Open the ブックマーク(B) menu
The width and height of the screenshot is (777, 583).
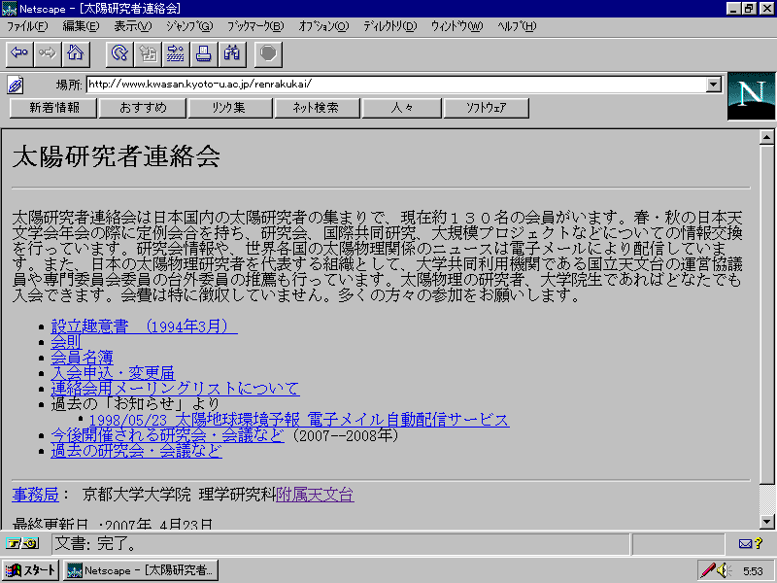[255, 26]
